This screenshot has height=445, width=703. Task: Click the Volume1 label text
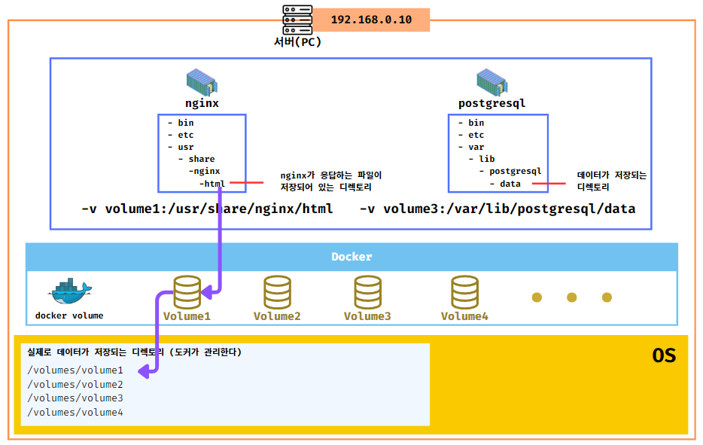coord(187,316)
